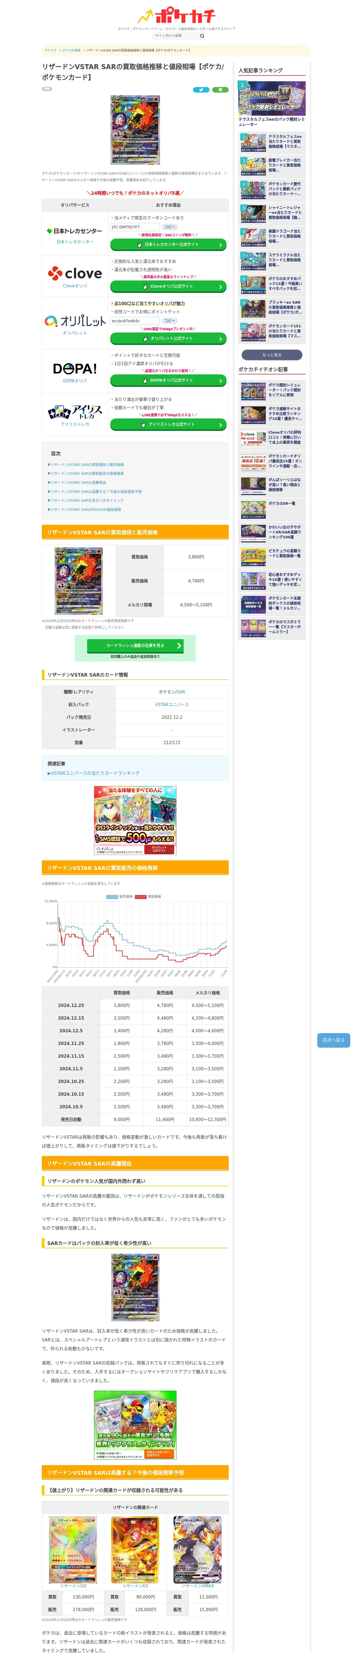Viewport: 353px width, 1653px height.
Task: Click the オリパレット SMS認証 500pt banner
Action: (x=135, y=820)
